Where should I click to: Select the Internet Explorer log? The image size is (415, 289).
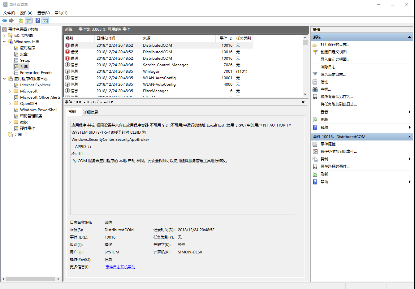point(35,85)
